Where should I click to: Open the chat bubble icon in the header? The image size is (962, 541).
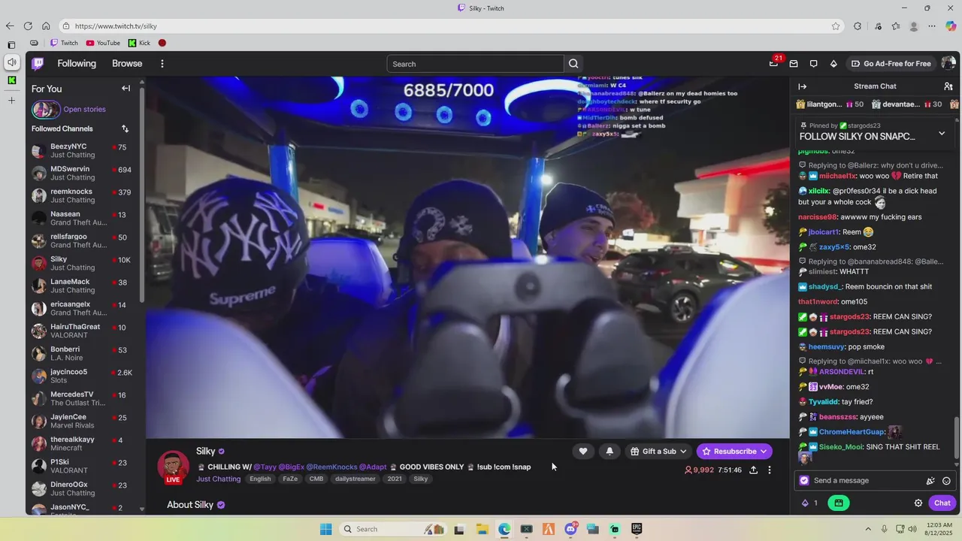(x=813, y=64)
